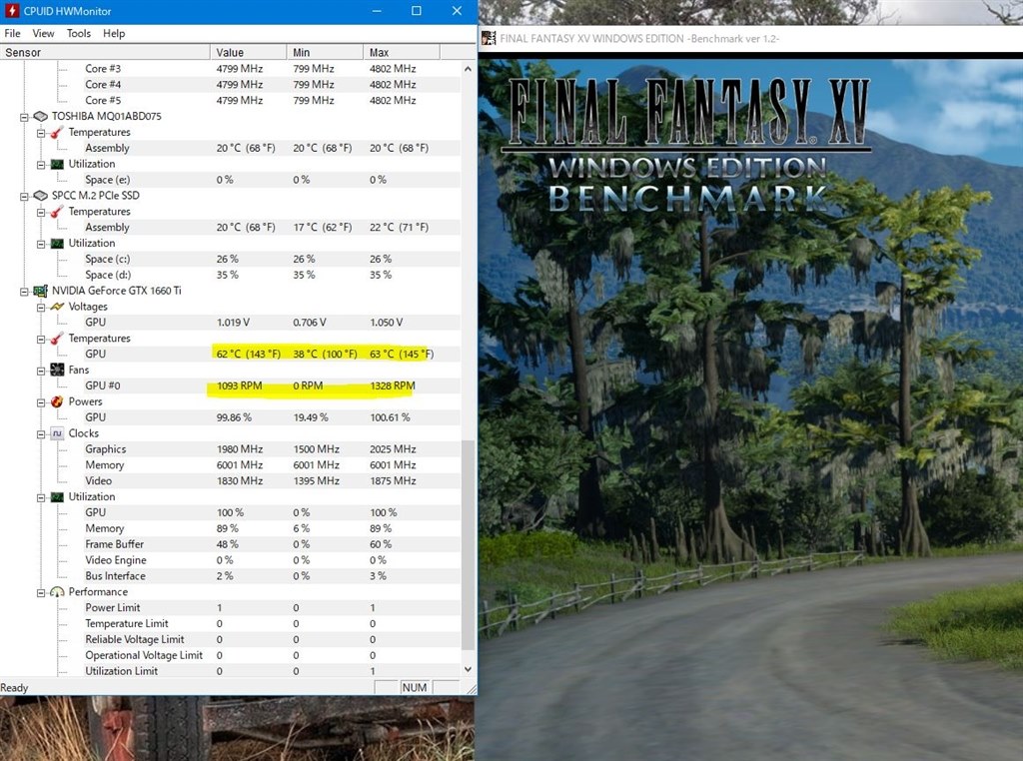
Task: Select the Utilization Limit row
Action: [x=231, y=670]
